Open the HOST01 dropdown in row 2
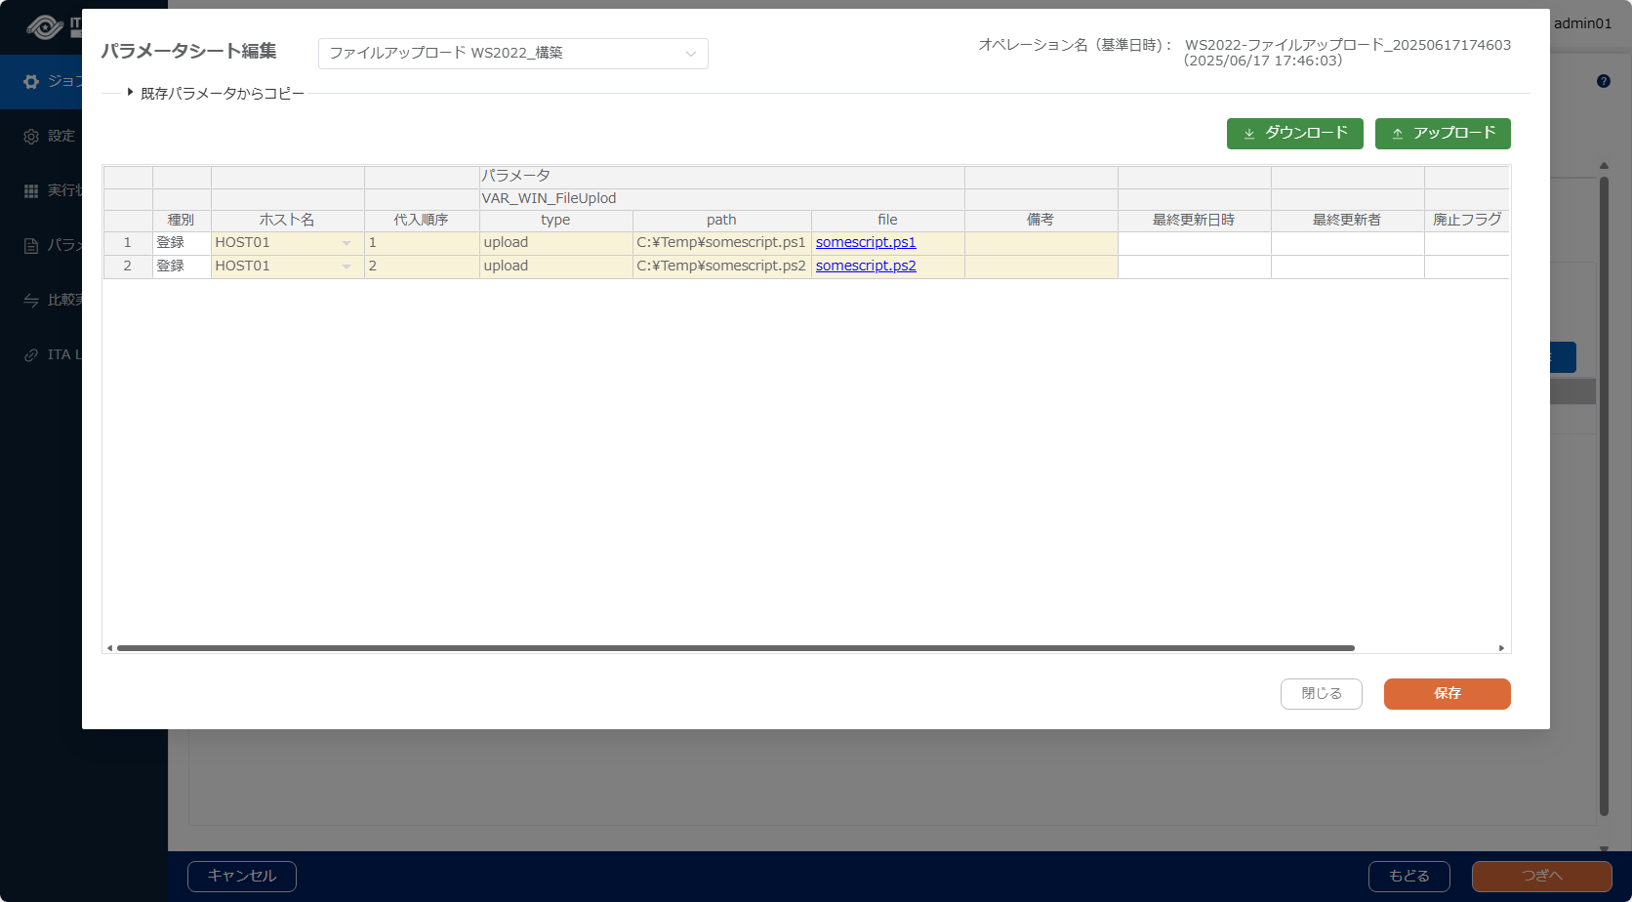 tap(347, 266)
